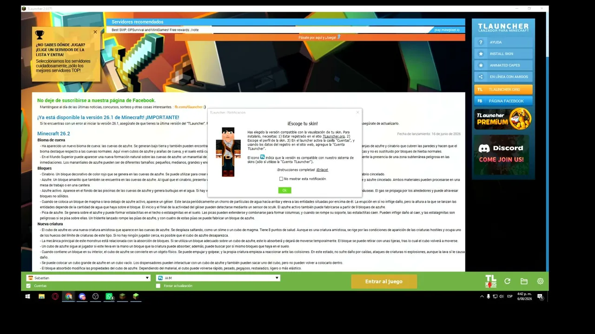This screenshot has height=334, width=595.
Task: Close the TLauncher Notificación dialog with X
Action: point(357,112)
